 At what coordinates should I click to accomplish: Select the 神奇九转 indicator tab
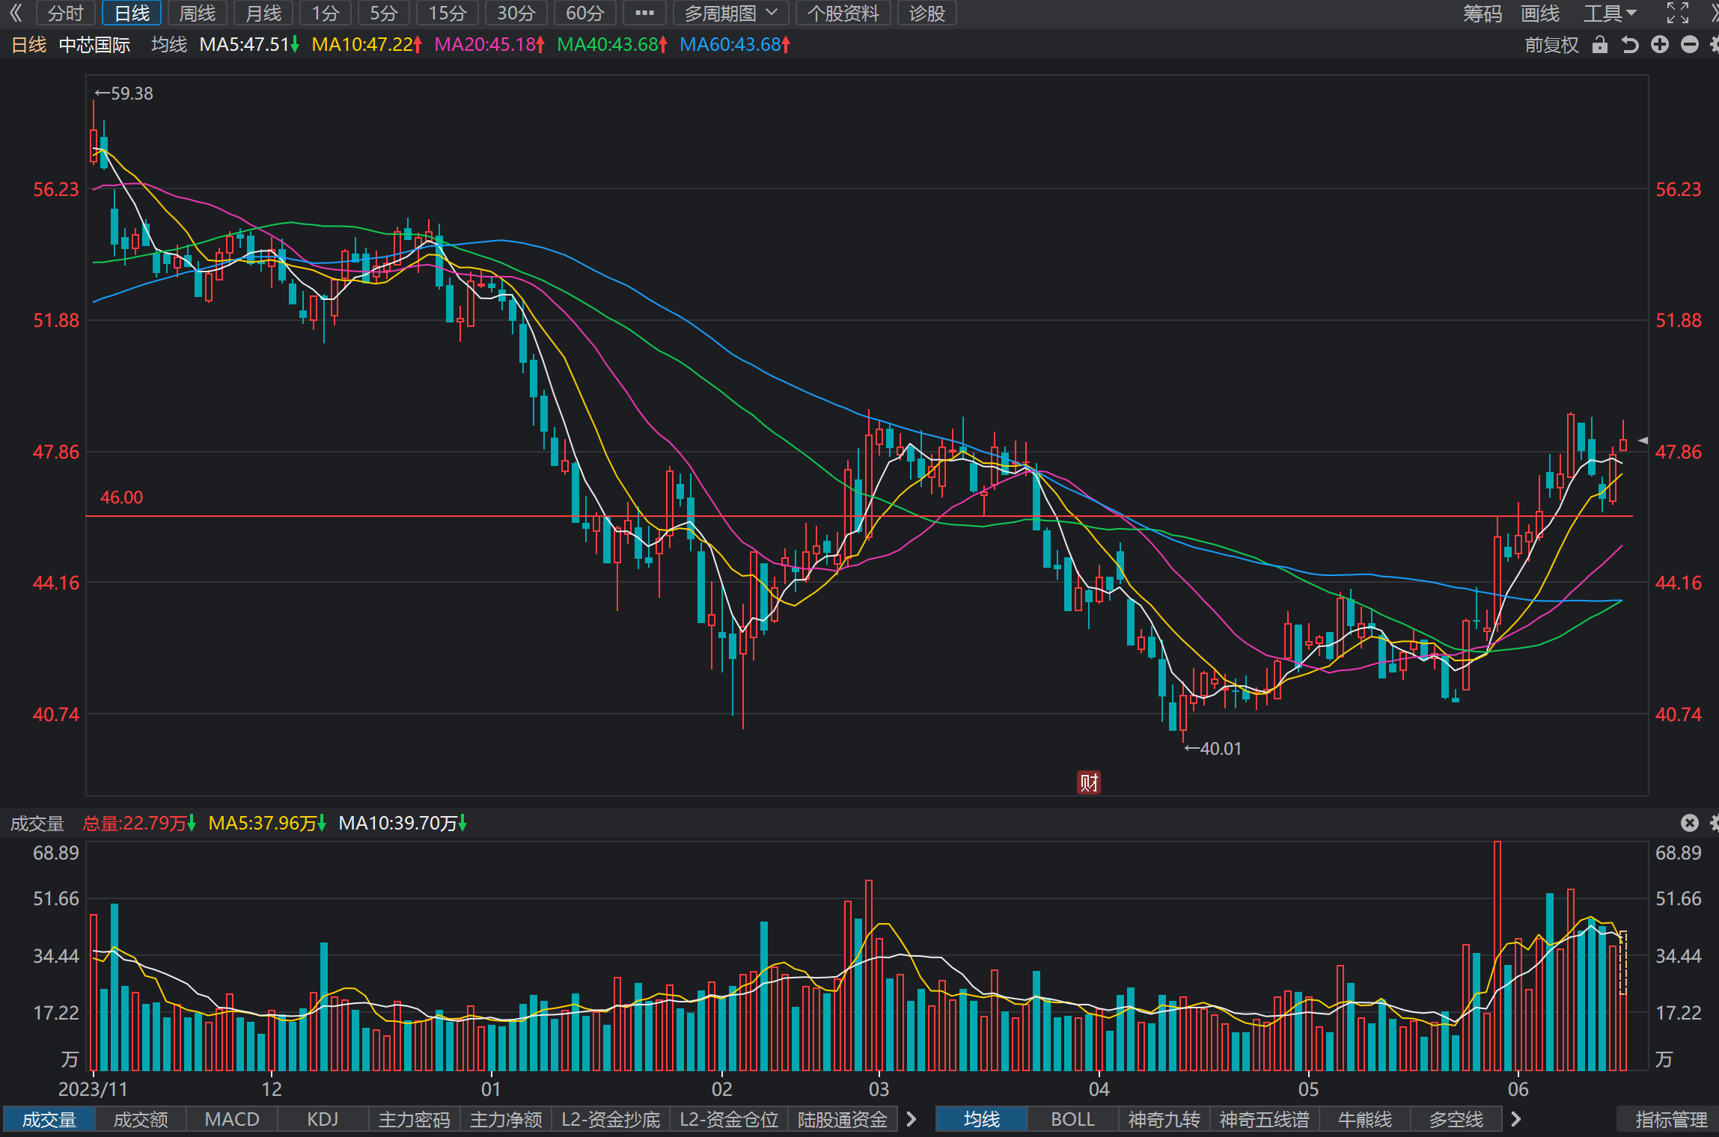1164,1120
